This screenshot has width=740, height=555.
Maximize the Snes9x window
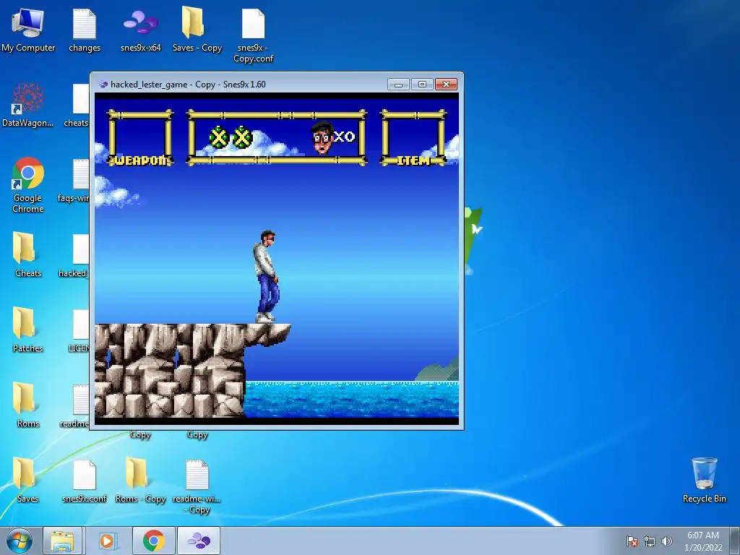422,84
